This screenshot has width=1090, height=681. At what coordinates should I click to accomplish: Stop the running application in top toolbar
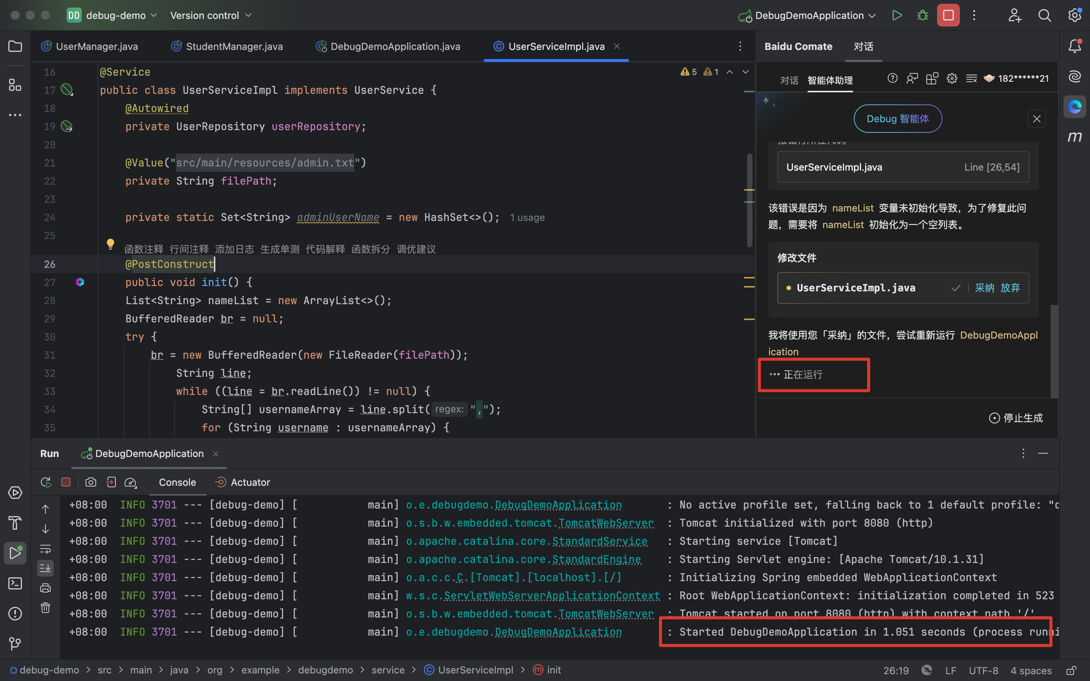948,15
